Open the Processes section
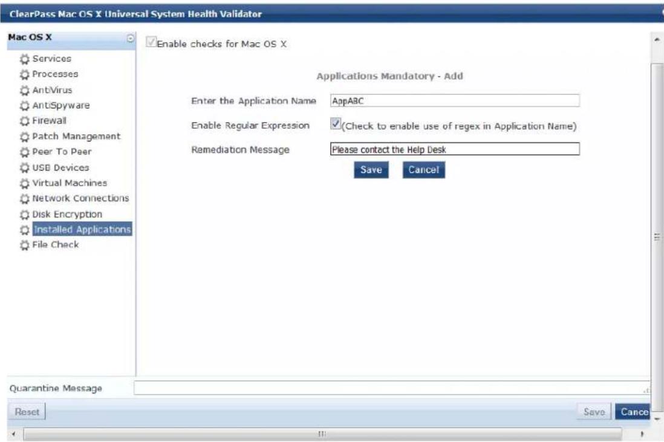 [x=55, y=74]
